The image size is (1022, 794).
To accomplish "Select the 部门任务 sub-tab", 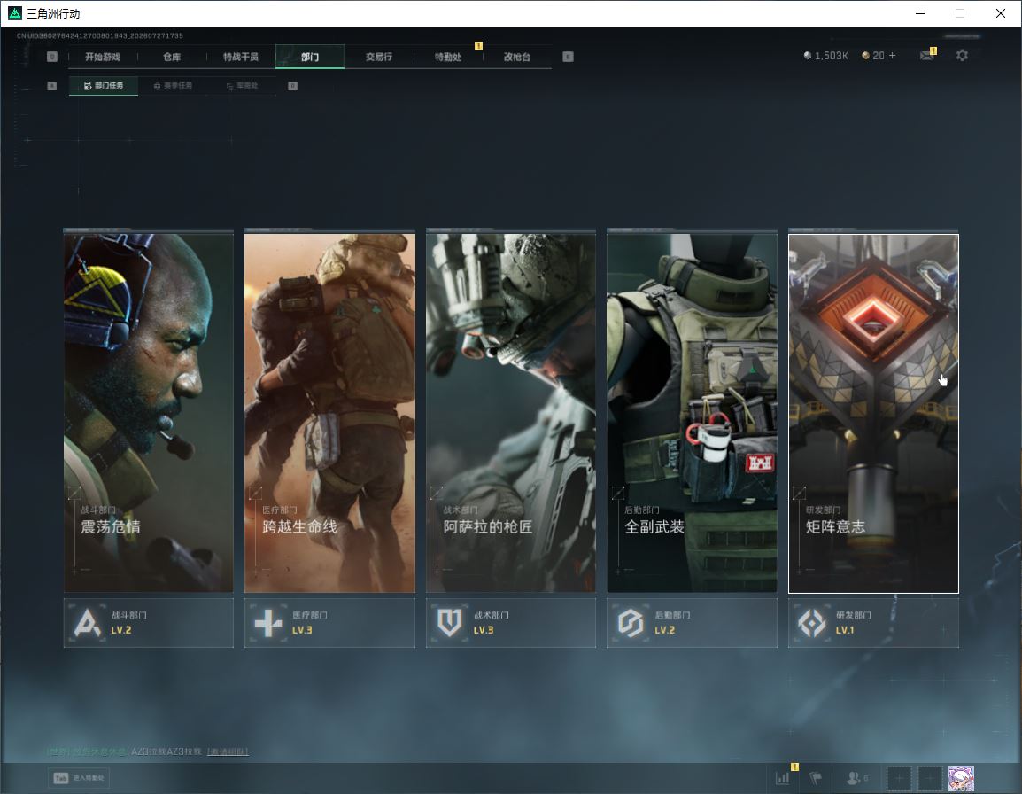I will (104, 85).
